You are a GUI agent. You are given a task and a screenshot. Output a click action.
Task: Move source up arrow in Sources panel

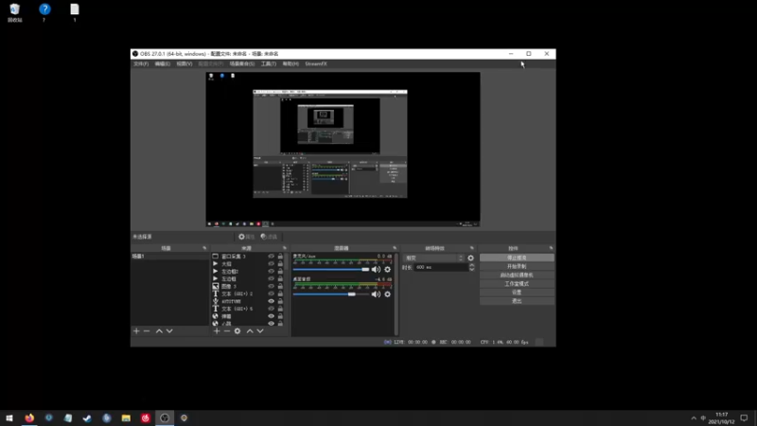tap(250, 330)
